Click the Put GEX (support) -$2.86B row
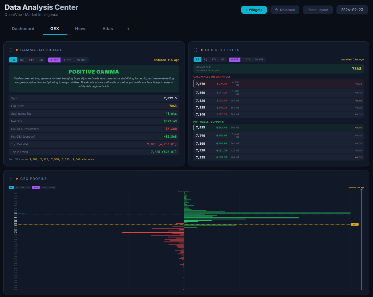This screenshot has width=373, height=297. [x=94, y=137]
